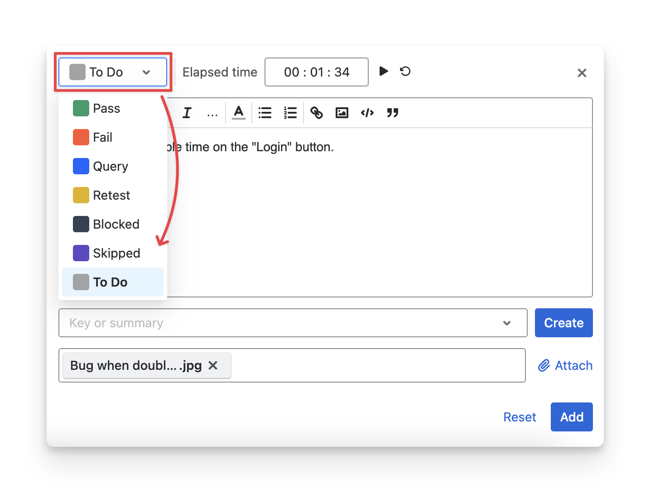
Task: Insert an image into the editor
Action: click(x=342, y=113)
